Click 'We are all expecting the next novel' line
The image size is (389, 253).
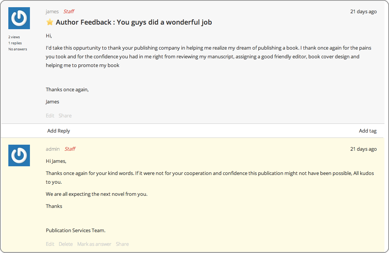pos(97,194)
